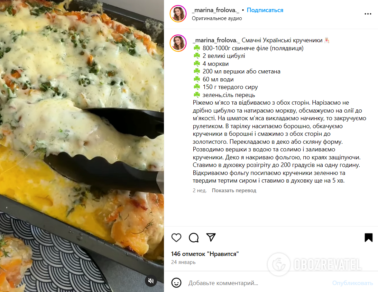Toggle the bookmark save icon
The image size is (378, 292).
[368, 238]
